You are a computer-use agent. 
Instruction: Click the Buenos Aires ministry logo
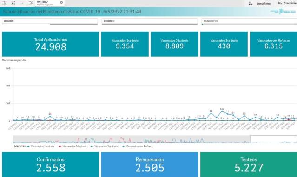click(283, 11)
